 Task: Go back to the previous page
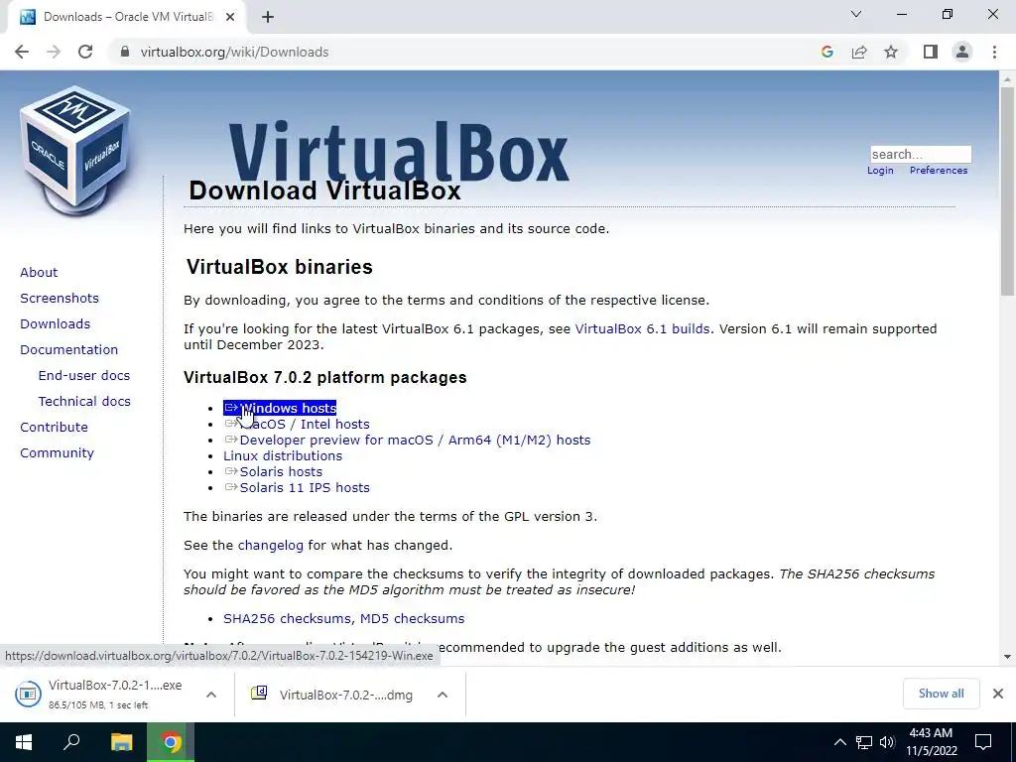pos(22,52)
